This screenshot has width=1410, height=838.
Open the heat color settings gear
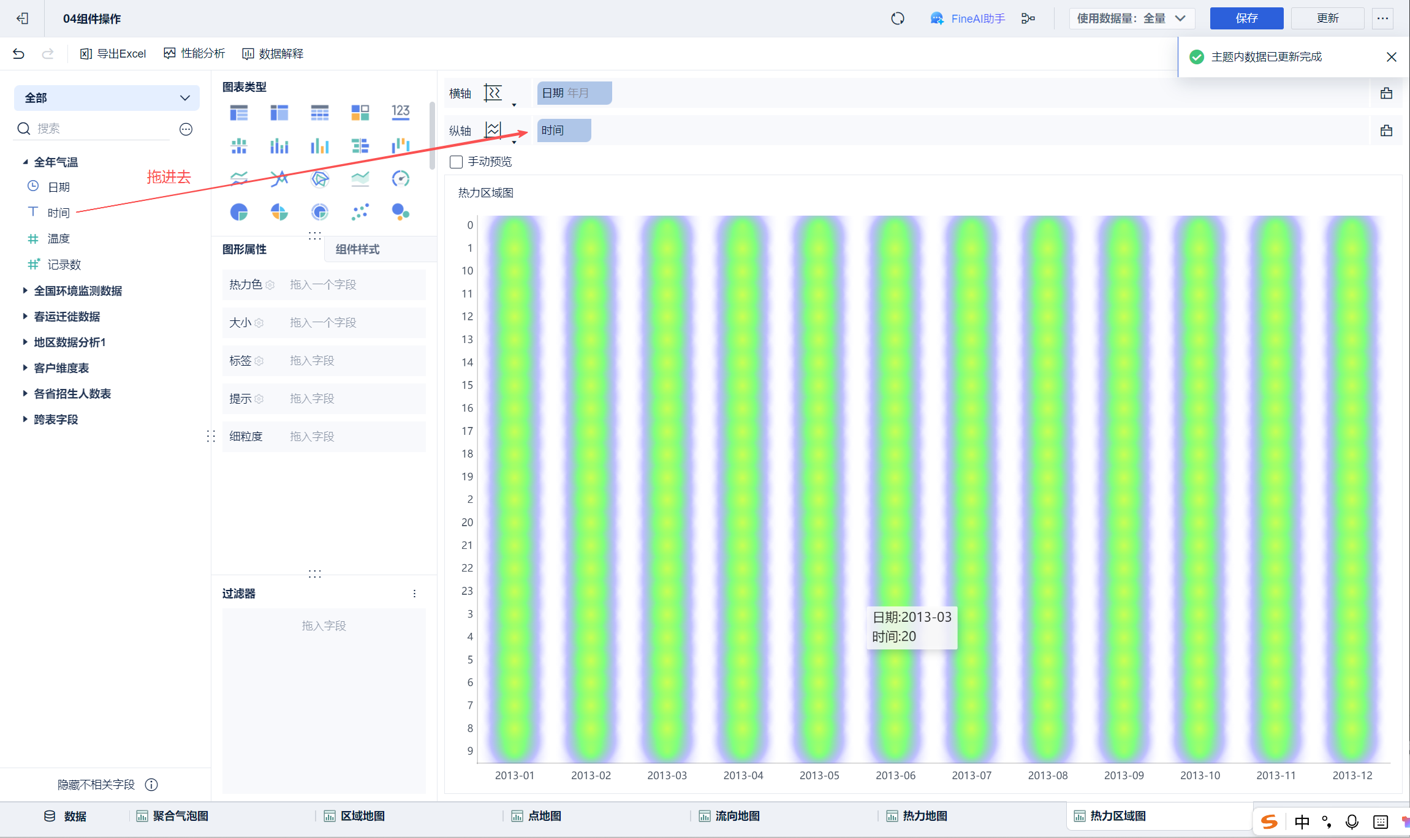pos(270,285)
